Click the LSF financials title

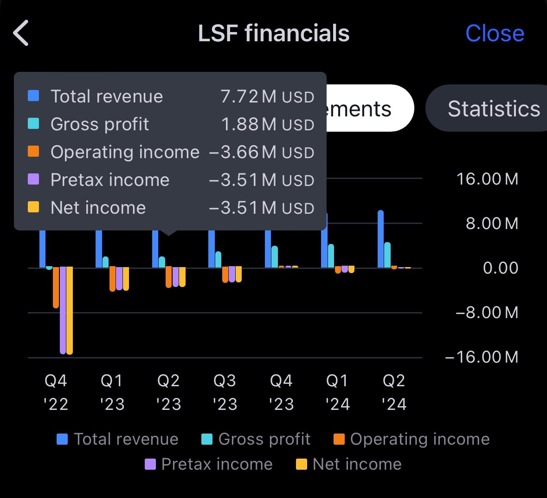[274, 33]
